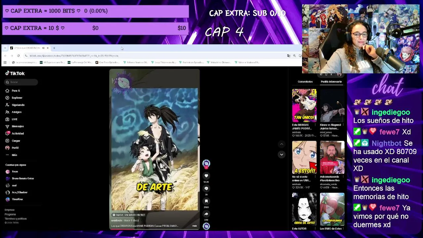Open the browser apps grid icon
Screen dimensions: 423x238
pos(5,62)
